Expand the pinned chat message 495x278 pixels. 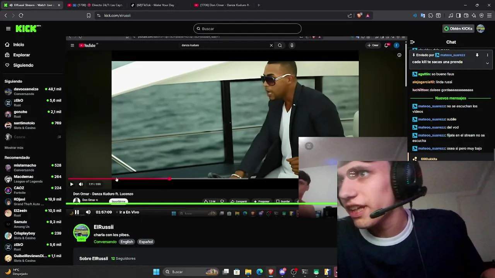click(487, 63)
